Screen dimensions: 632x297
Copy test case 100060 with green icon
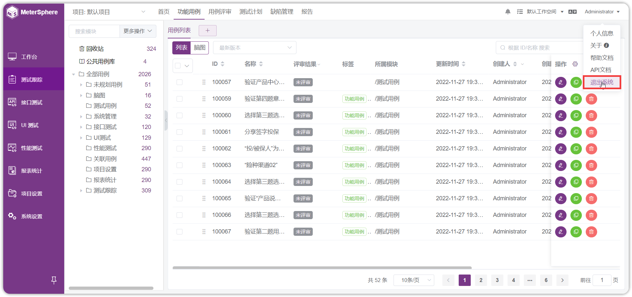tap(576, 115)
